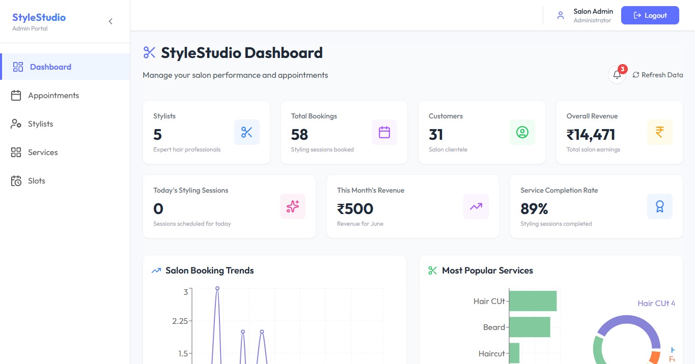Screen dimensions: 695x364
Task: Click the Beard bar in services chart
Action: click(530, 327)
